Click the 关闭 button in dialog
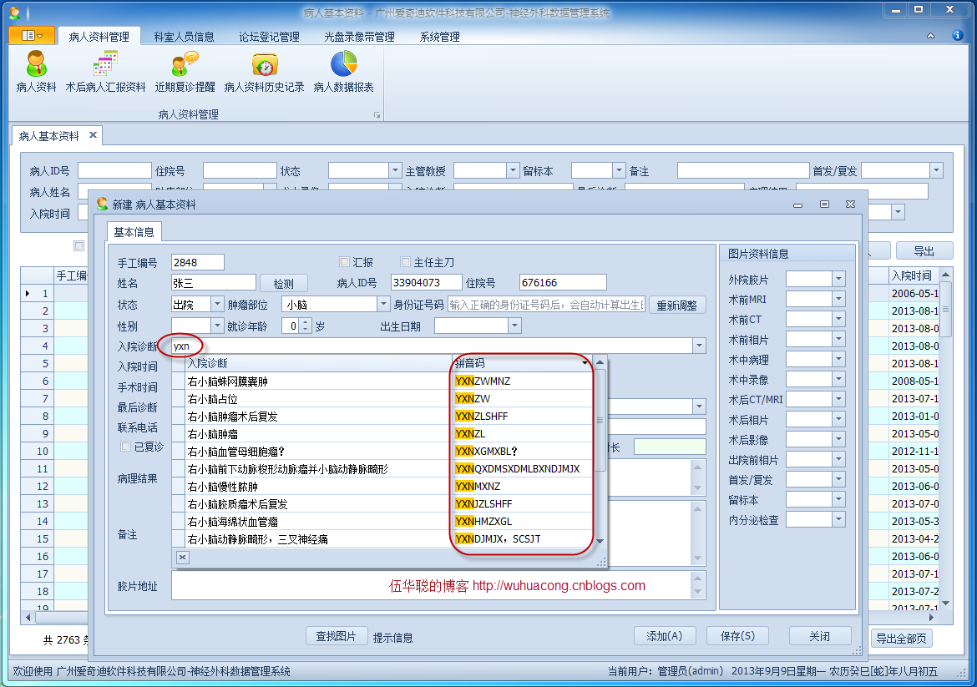 [819, 636]
